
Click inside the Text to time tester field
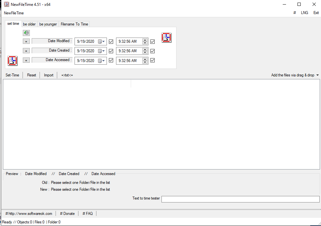click(241, 199)
